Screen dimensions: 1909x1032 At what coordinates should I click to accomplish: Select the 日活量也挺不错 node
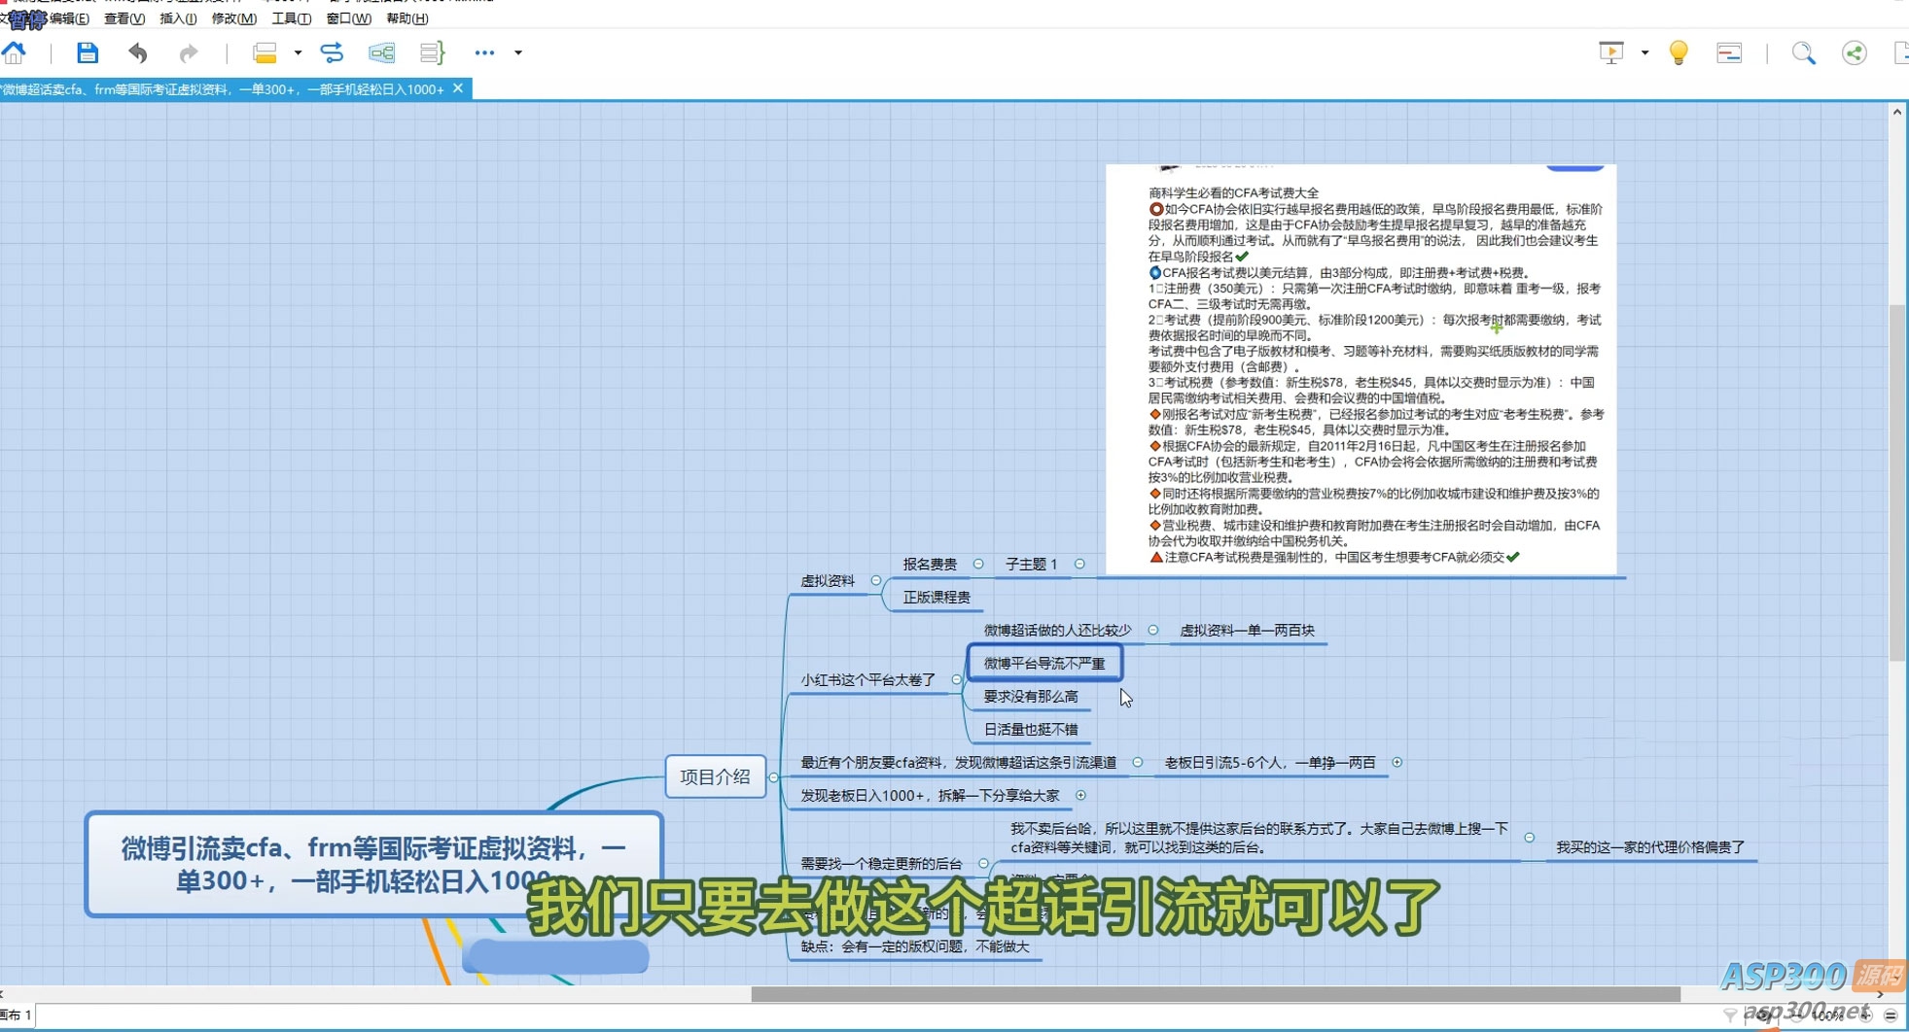tap(1031, 730)
